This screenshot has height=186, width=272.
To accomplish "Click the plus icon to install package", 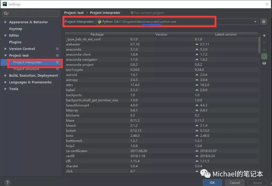I will point(264,36).
